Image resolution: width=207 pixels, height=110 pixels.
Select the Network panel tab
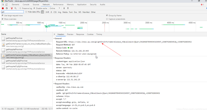(46, 4)
